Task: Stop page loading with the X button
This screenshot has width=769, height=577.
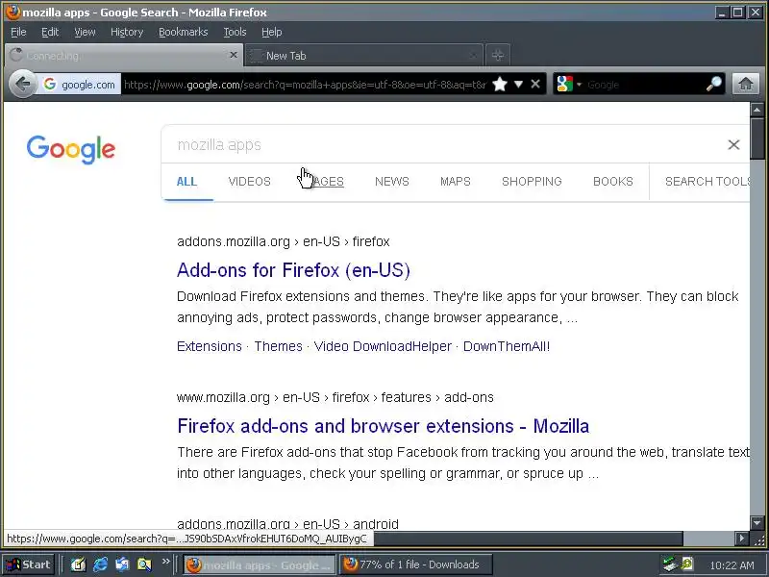Action: [535, 85]
